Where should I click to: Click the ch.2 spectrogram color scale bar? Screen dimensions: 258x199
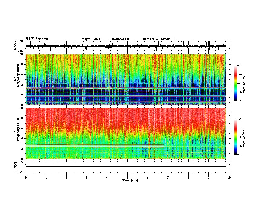point(236,137)
